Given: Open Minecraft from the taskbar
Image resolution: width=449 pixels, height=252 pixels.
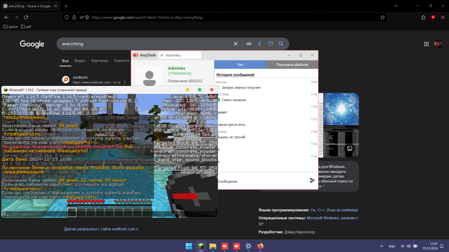Looking at the screenshot, I should click(201, 246).
